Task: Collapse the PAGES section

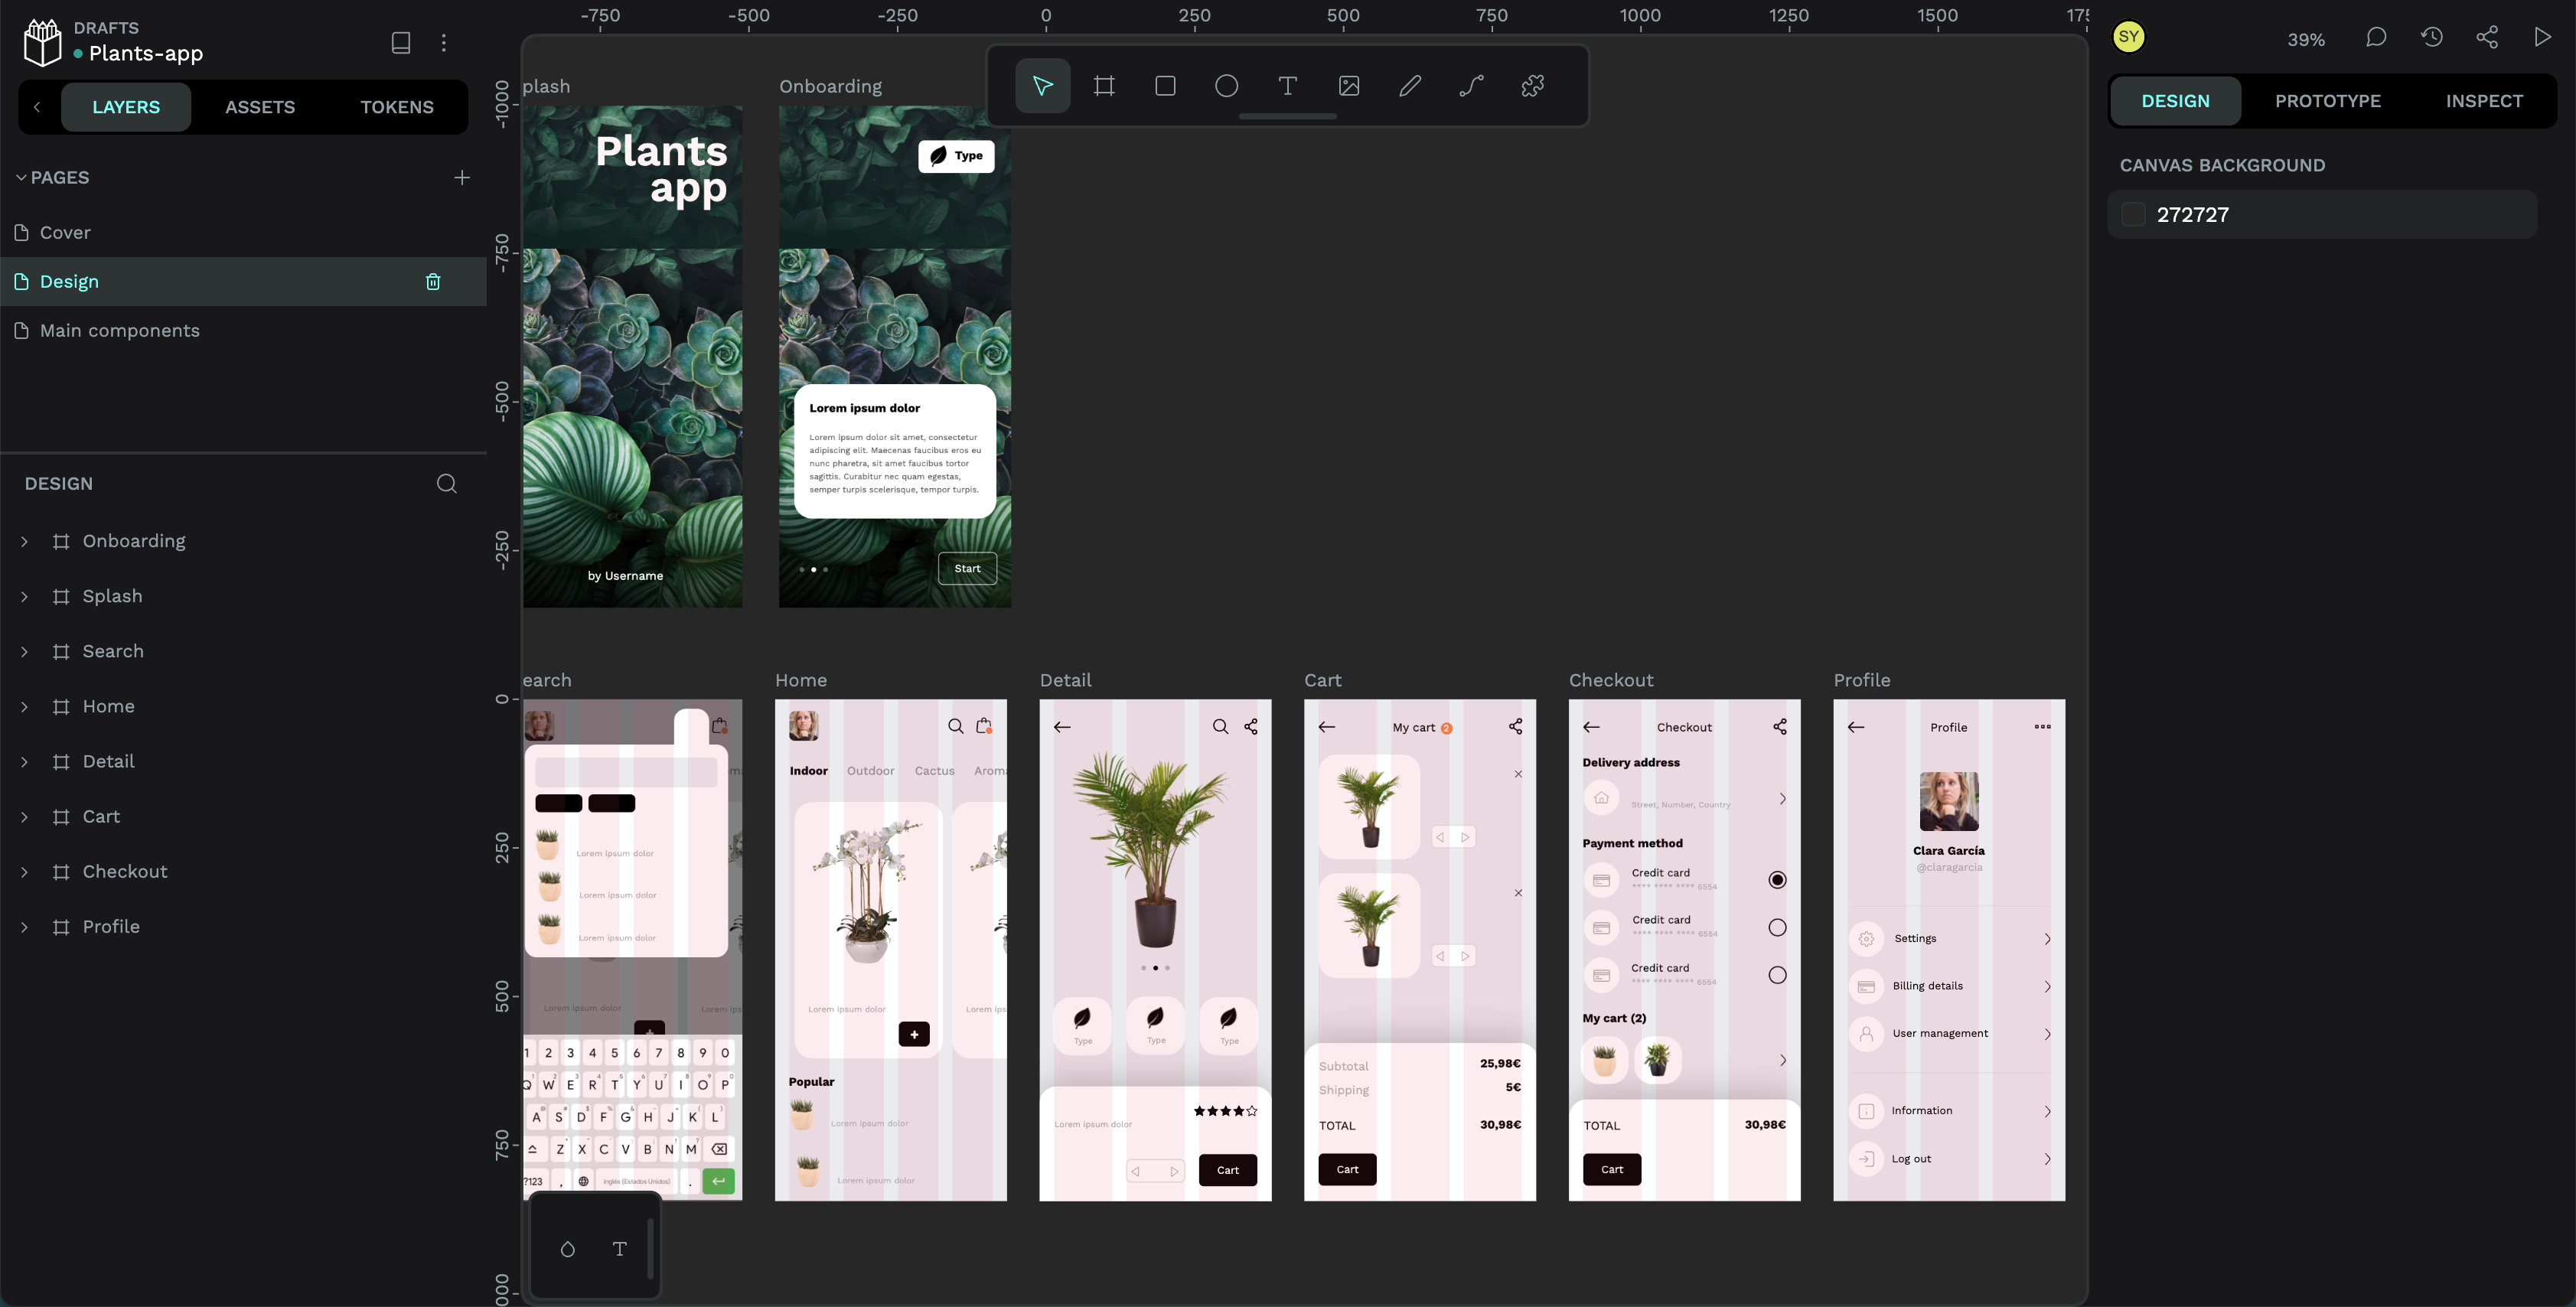Action: (21, 177)
